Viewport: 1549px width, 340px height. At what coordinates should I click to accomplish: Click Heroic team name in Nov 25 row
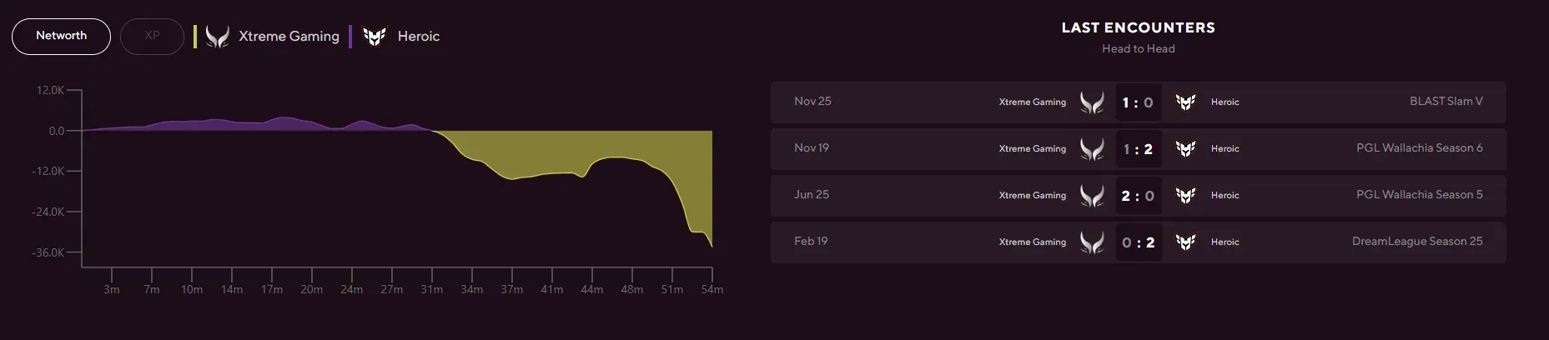coord(1225,102)
